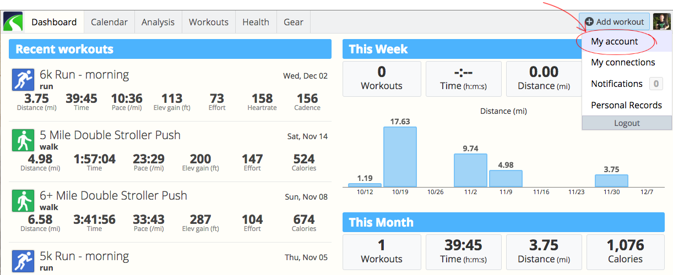Image resolution: width=673 pixels, height=275 pixels.
Task: Open Personal Records from the menu
Action: [x=627, y=105]
